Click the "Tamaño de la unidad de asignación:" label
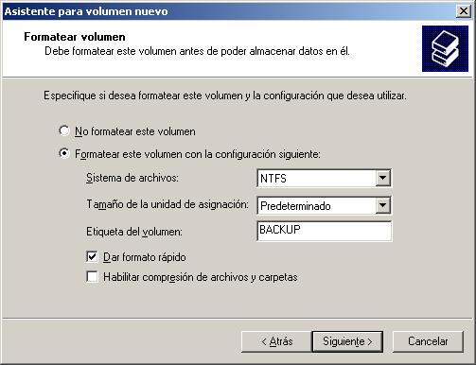 pyautogui.click(x=167, y=204)
